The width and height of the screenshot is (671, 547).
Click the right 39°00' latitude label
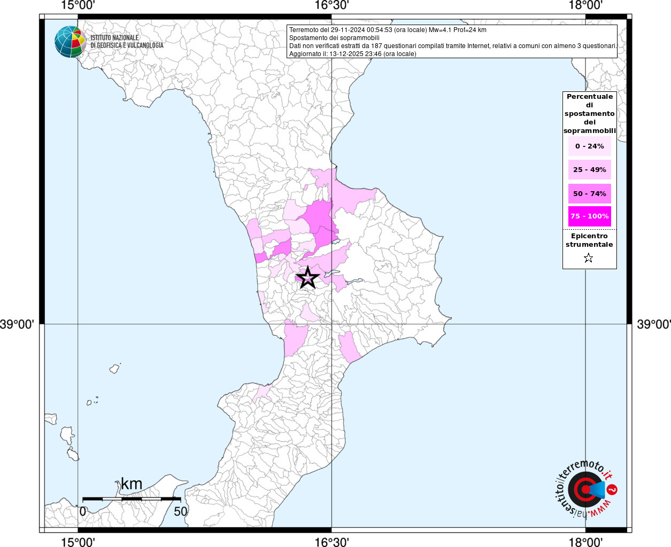(654, 324)
